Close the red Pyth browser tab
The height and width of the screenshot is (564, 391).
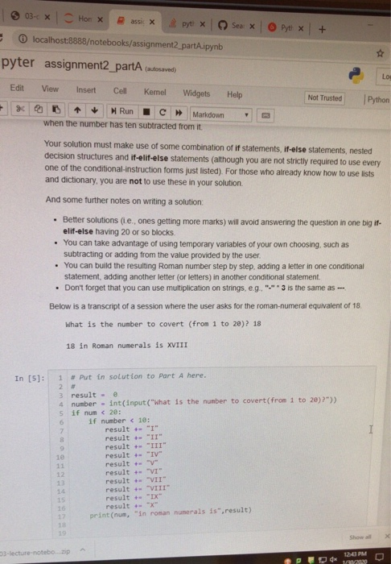tap(301, 28)
